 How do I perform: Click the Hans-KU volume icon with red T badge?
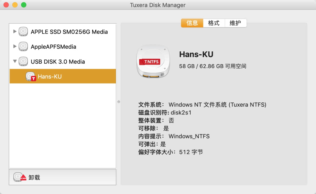coord(31,77)
